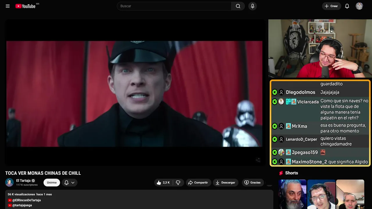This screenshot has width=372, height=209.
Task: Click chat username MaximoStone_2
Action: pos(309,162)
